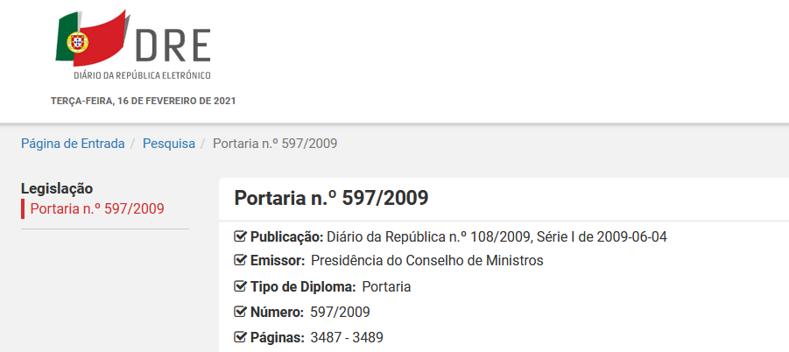
Task: Click check icon beside Número
Action: [241, 313]
